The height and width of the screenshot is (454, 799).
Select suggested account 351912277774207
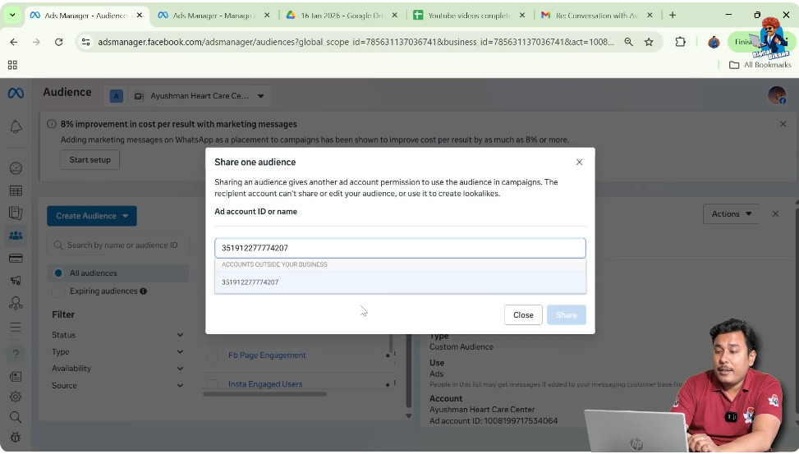click(400, 282)
